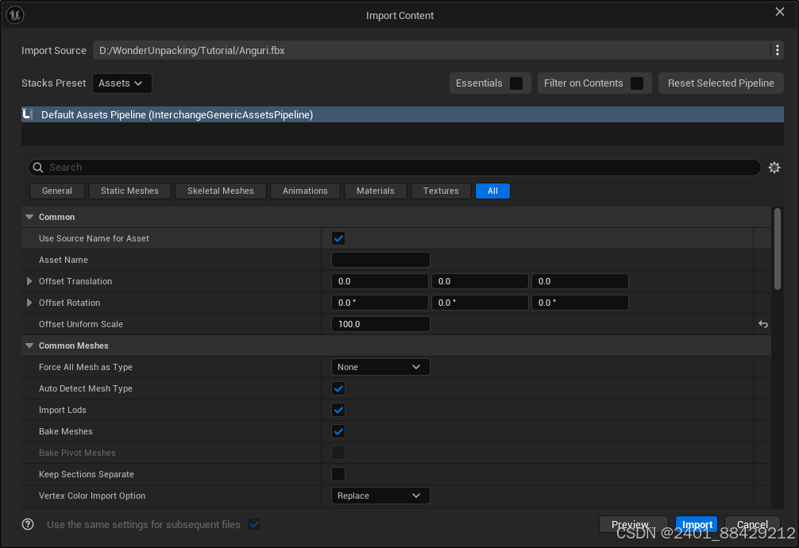Click the Import Source path field

tap(431, 51)
